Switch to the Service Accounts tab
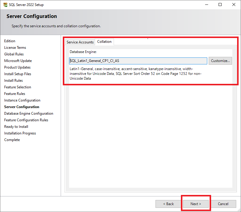The height and width of the screenshot is (212, 241). [80, 42]
